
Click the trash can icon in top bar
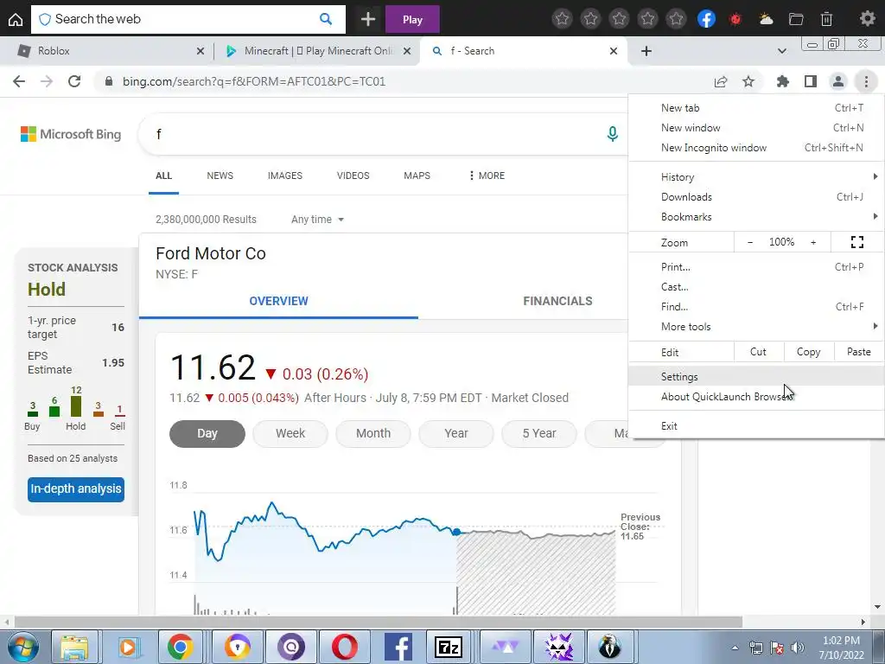click(826, 19)
